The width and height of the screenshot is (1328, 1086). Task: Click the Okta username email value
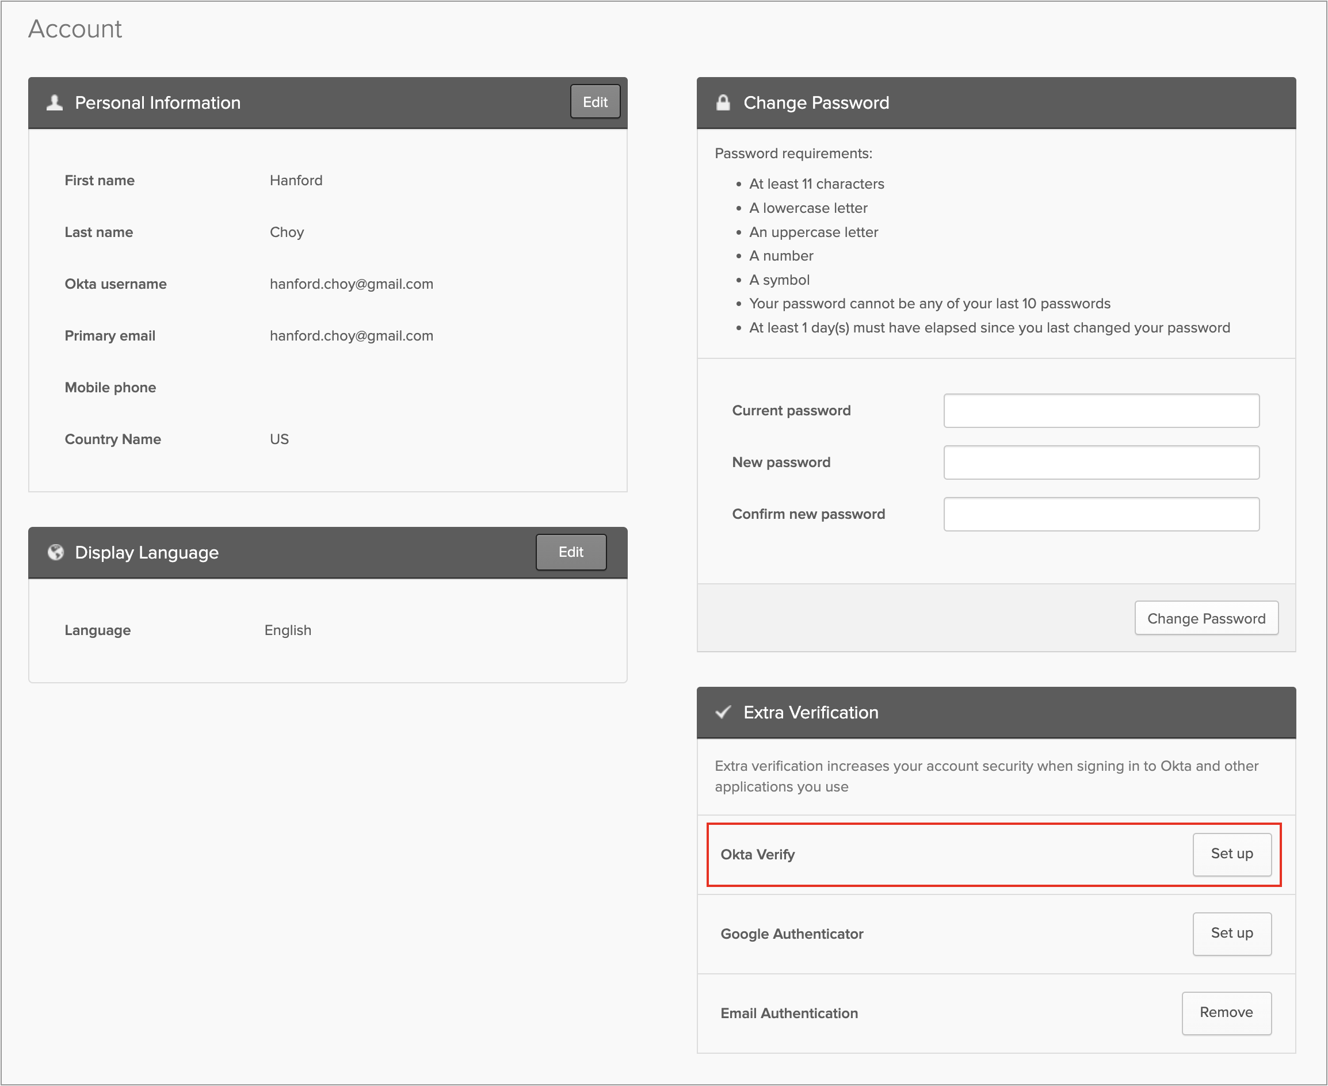pyautogui.click(x=351, y=284)
